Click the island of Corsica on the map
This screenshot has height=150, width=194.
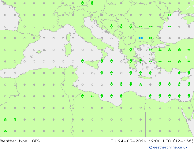point(69,37)
